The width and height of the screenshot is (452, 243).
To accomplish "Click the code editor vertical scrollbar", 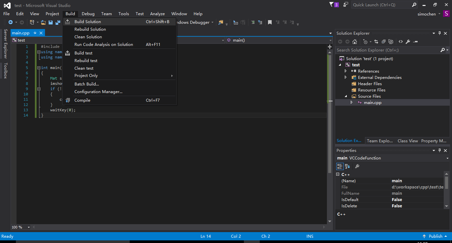I will coord(330,114).
